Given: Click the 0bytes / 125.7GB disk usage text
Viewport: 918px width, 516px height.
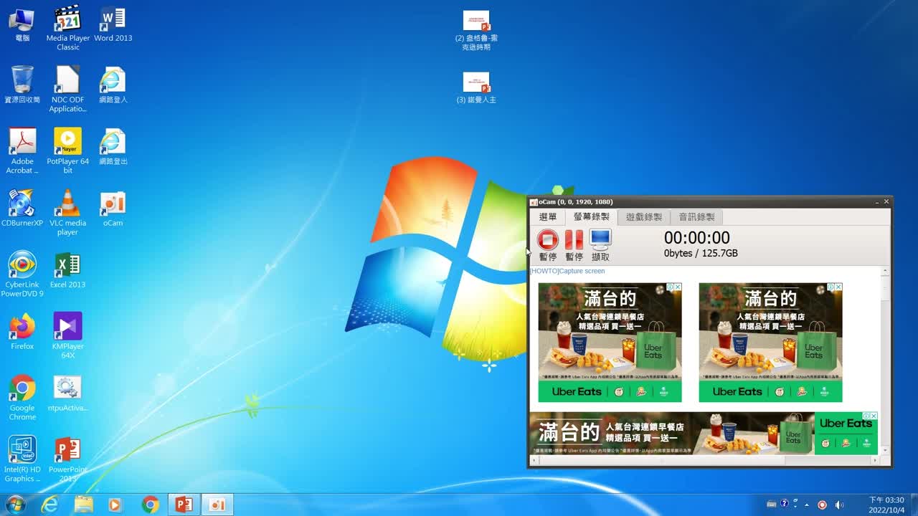Looking at the screenshot, I should click(x=701, y=254).
